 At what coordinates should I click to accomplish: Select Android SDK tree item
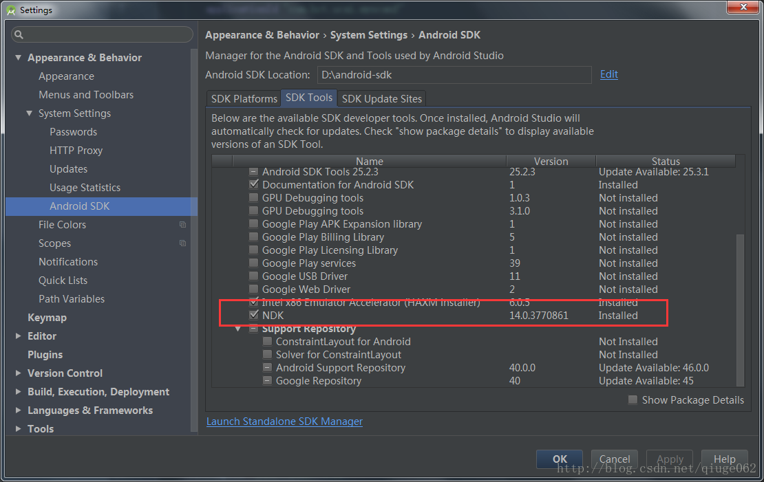tap(101, 206)
